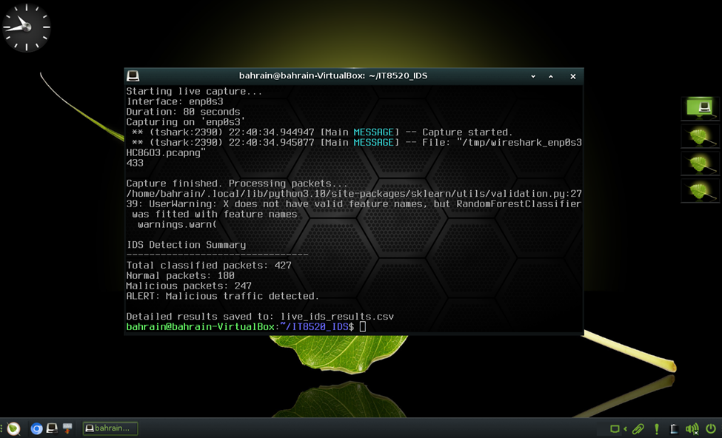
Task: Click the network connection tray icon
Action: coord(614,429)
